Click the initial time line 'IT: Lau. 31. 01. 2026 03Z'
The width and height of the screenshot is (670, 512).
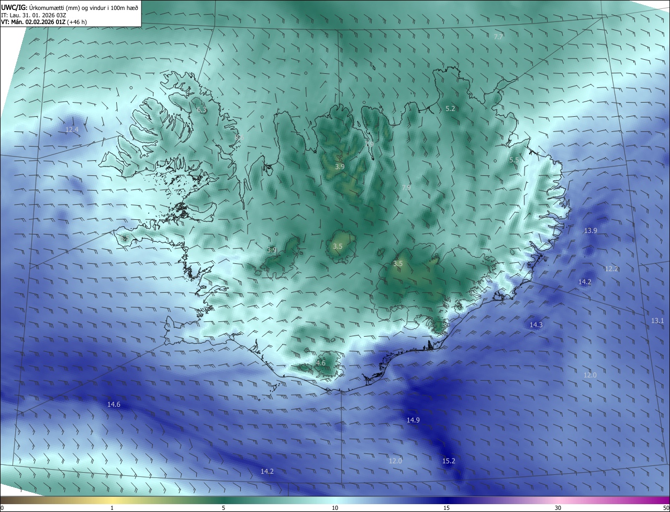[x=33, y=15]
